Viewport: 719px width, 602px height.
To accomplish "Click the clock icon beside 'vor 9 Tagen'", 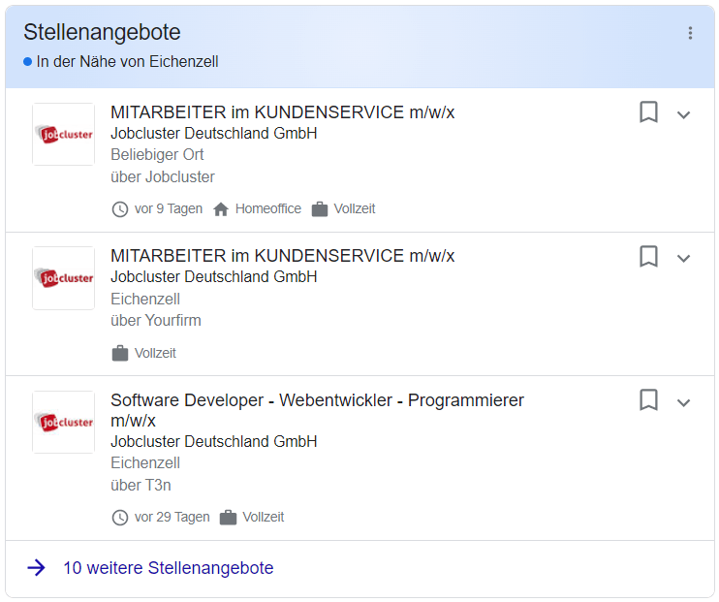I will pos(120,209).
